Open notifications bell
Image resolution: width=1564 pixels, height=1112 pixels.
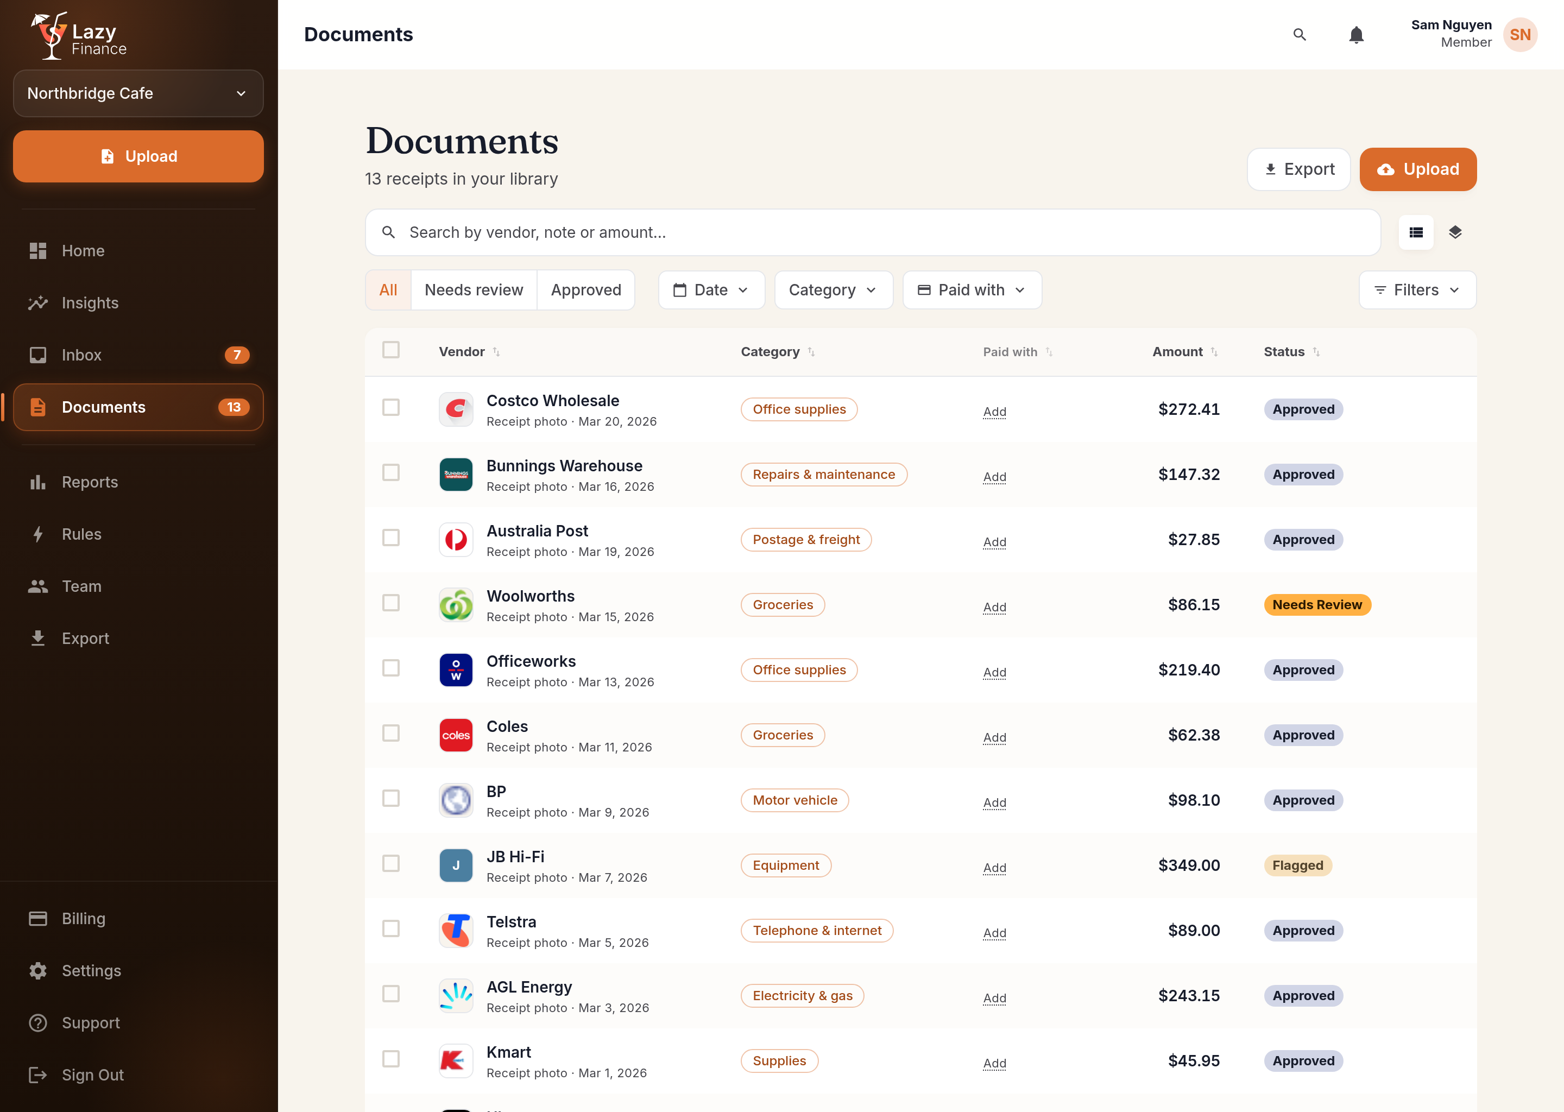click(x=1356, y=35)
